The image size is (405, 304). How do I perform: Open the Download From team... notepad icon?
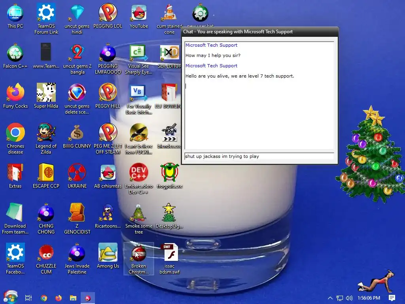(15, 218)
